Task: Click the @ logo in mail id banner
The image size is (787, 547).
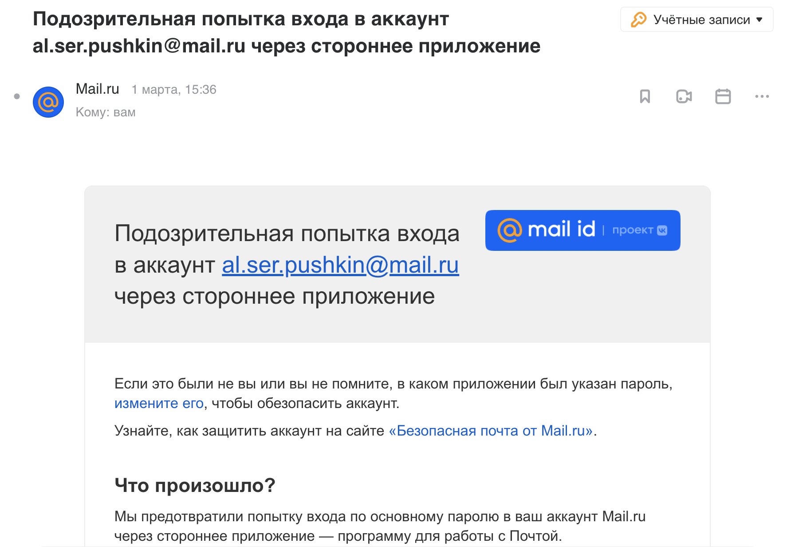Action: tap(510, 230)
